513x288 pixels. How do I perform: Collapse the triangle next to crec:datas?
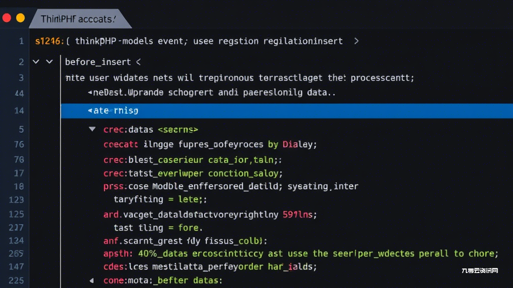[x=92, y=129]
